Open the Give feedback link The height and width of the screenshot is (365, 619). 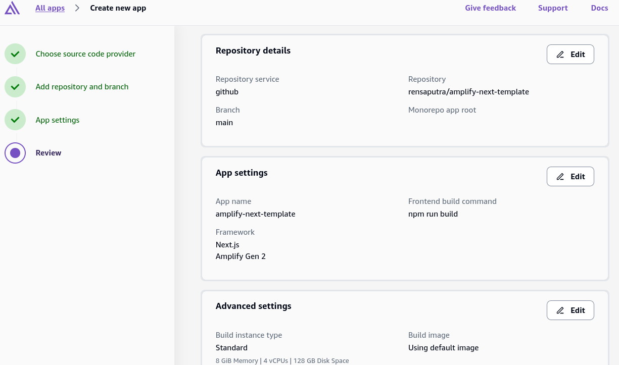pos(490,8)
